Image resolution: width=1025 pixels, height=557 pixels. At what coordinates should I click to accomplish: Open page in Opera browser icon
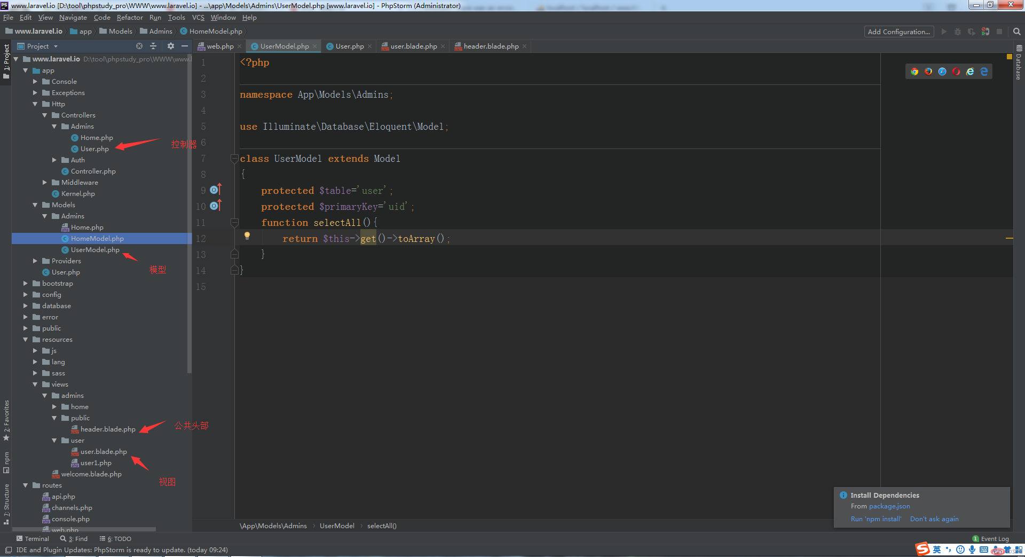click(x=956, y=72)
